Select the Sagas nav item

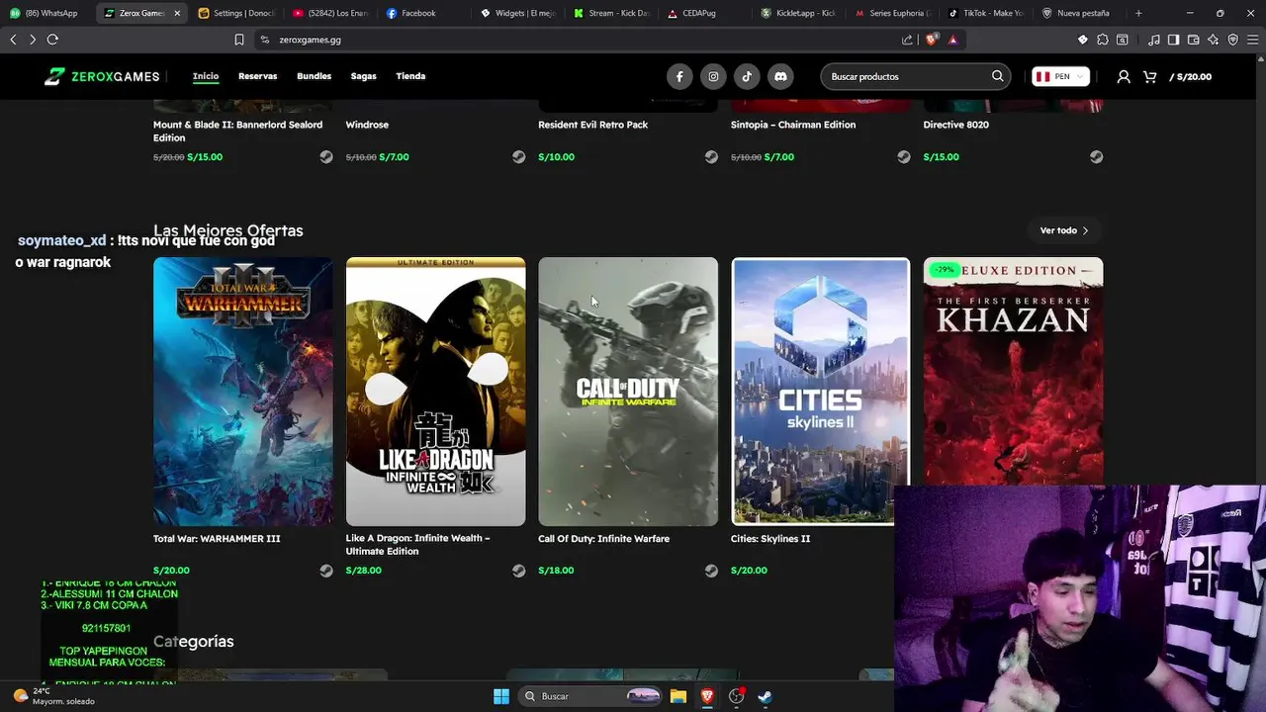point(363,76)
